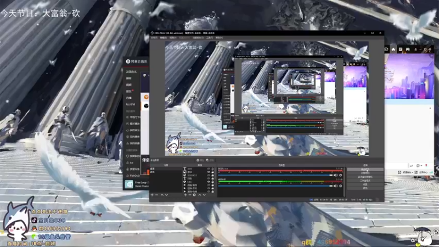This screenshot has height=247, width=439.
Task: Open OBS File menu
Action: [154, 37]
